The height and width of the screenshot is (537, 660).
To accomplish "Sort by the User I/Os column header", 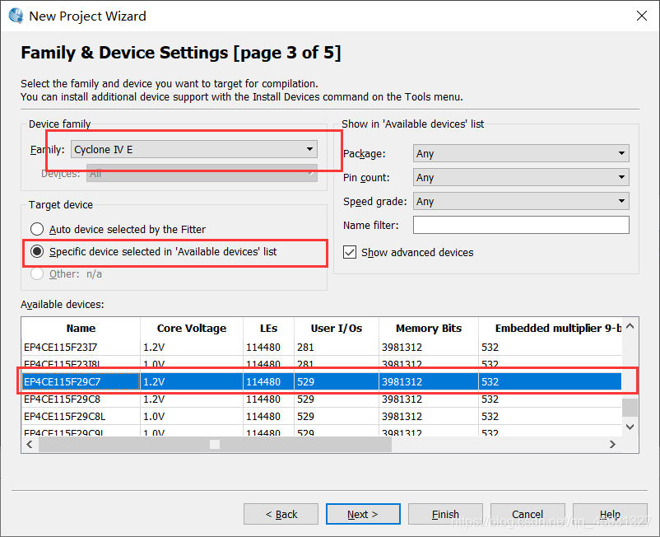I will point(337,328).
